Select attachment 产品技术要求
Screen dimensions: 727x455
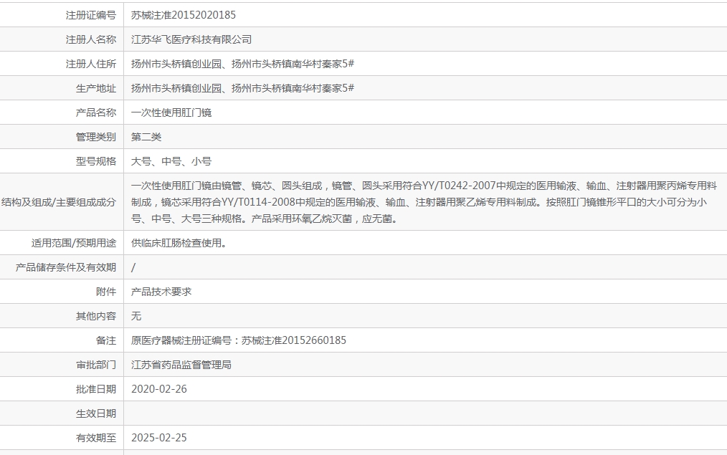pyautogui.click(x=161, y=292)
